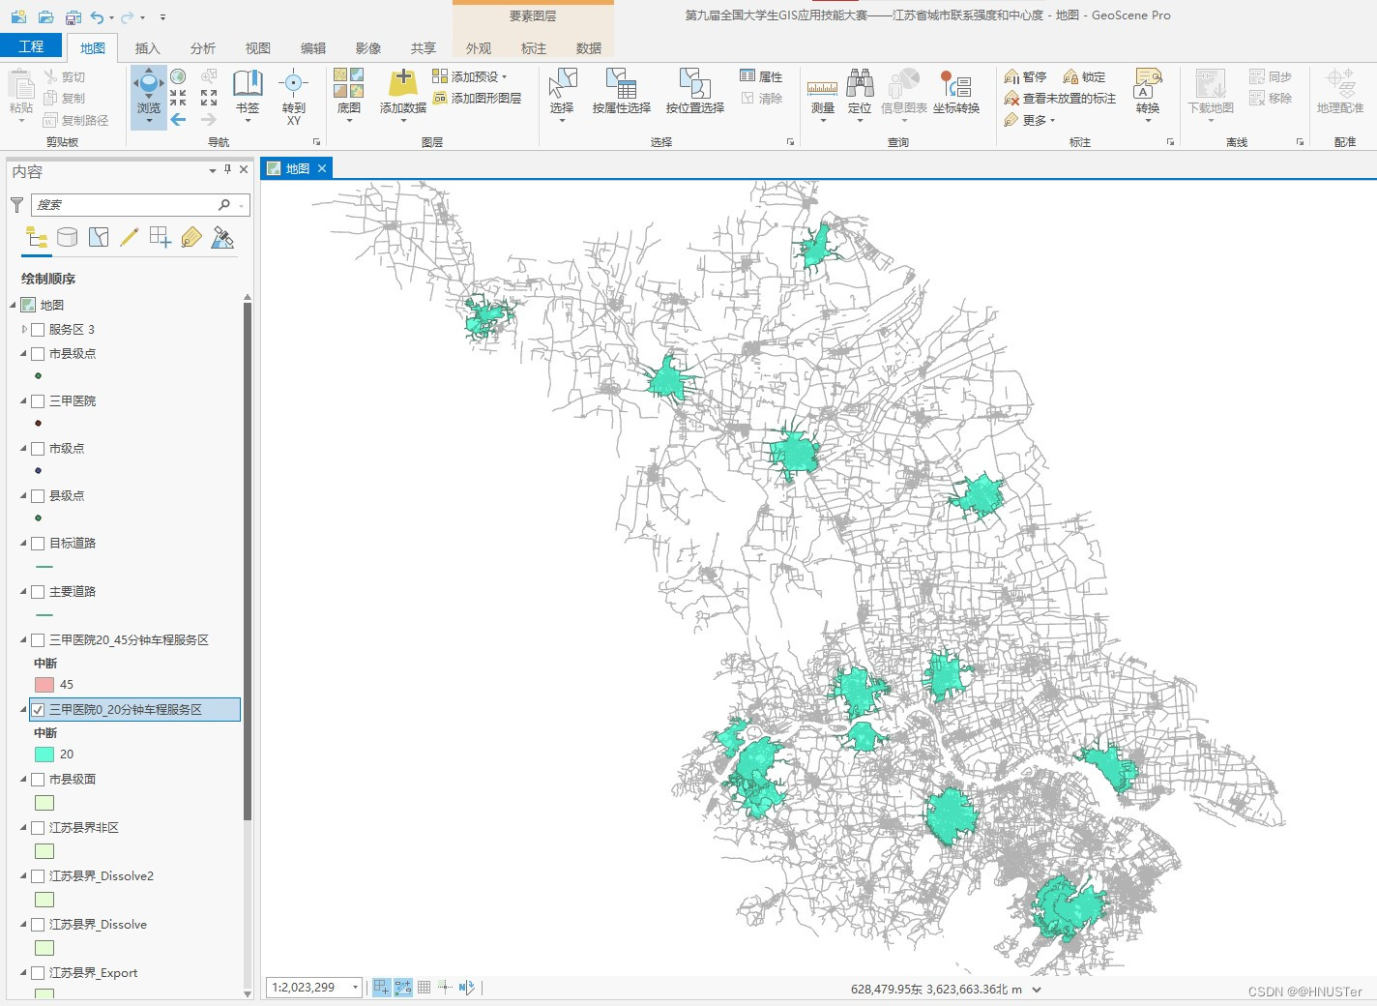
Task: Toggle the 服务区 3 layer checkbox
Action: click(x=39, y=330)
